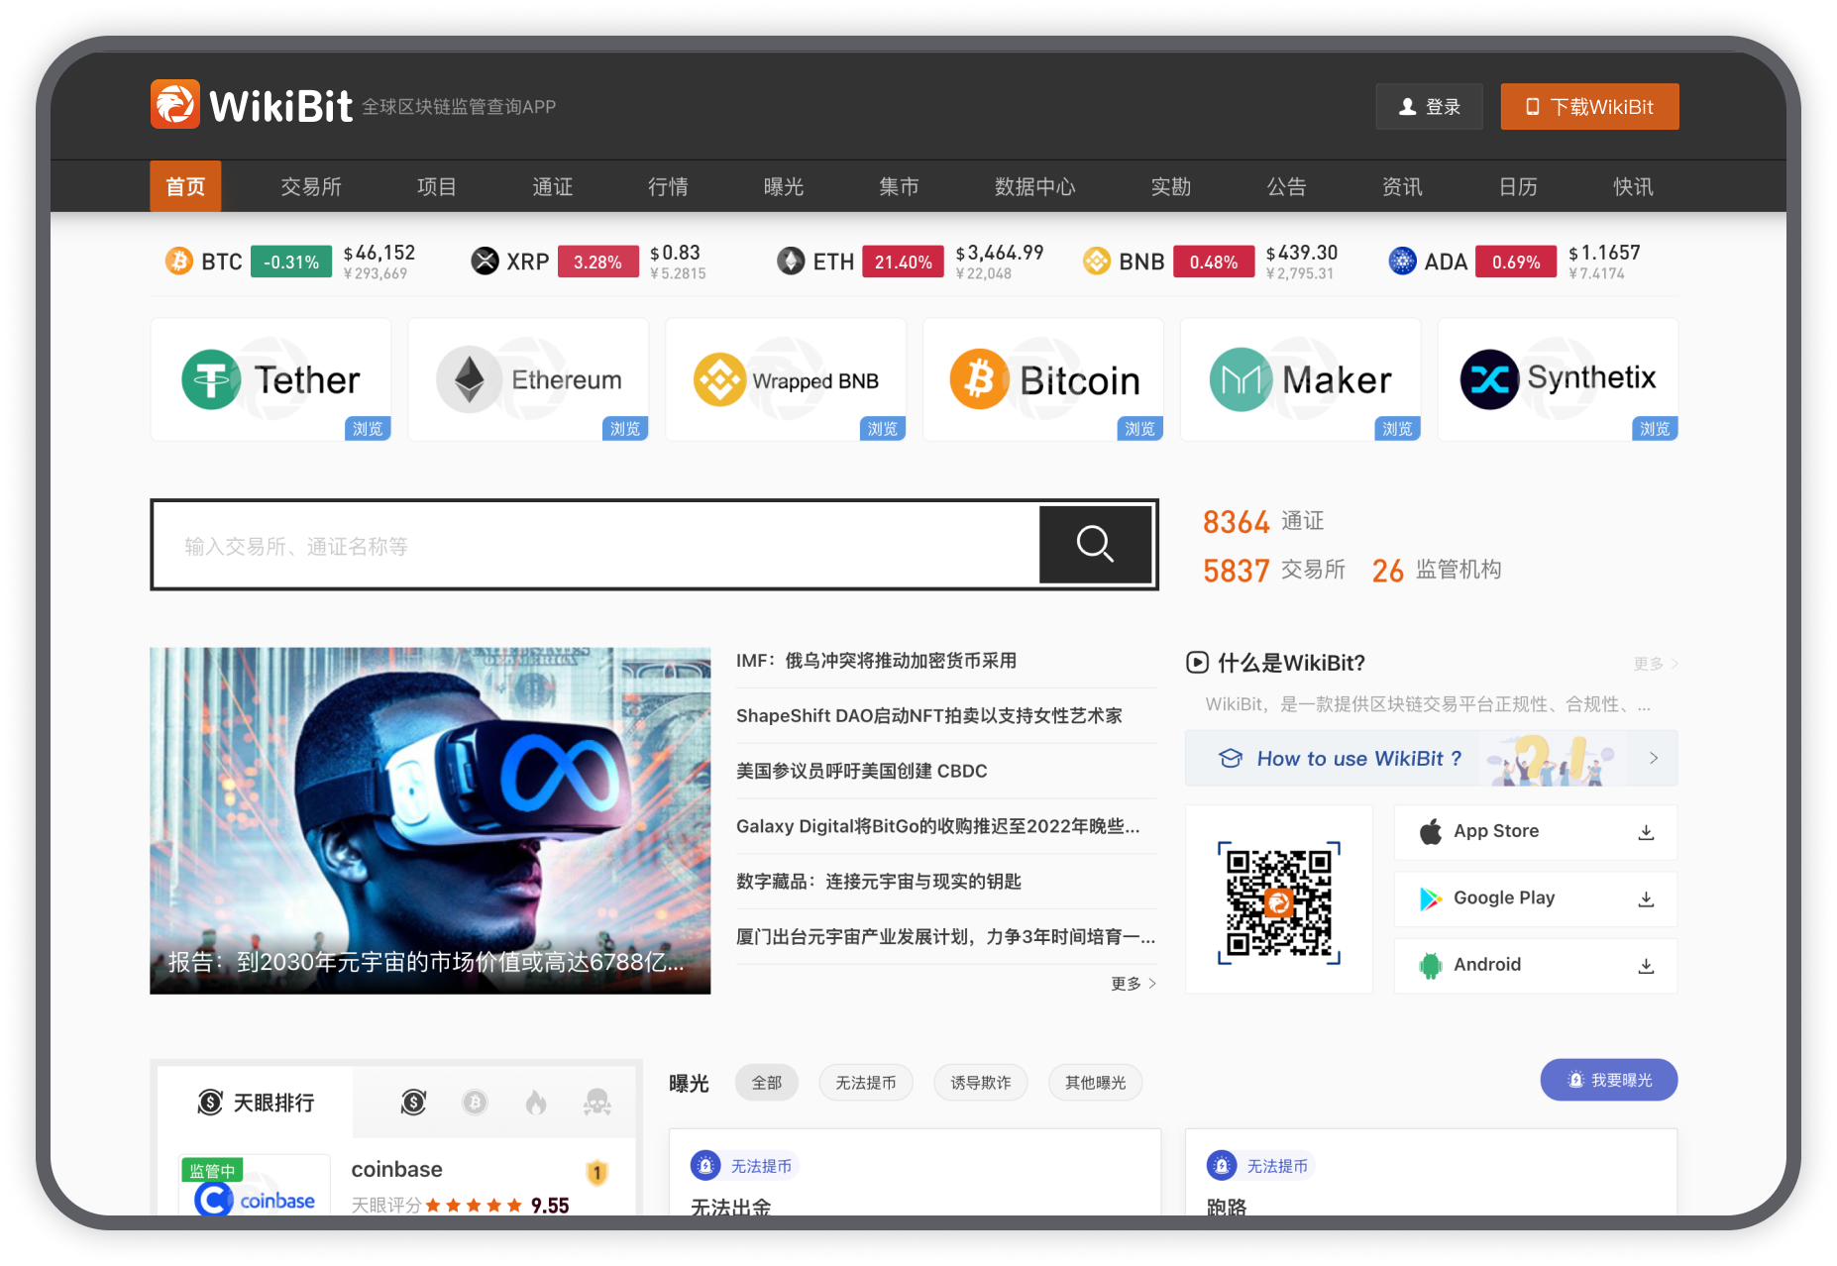Open the 登录 login button

pos(1429,106)
